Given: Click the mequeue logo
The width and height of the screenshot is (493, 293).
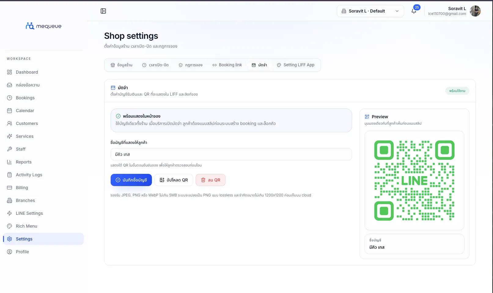Looking at the screenshot, I should [x=44, y=26].
